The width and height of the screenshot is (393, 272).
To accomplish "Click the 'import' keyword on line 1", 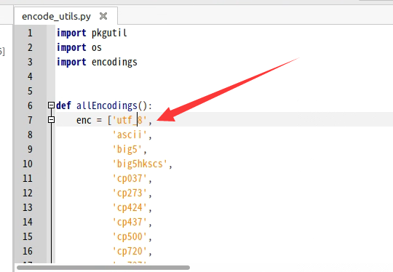I will [x=71, y=33].
